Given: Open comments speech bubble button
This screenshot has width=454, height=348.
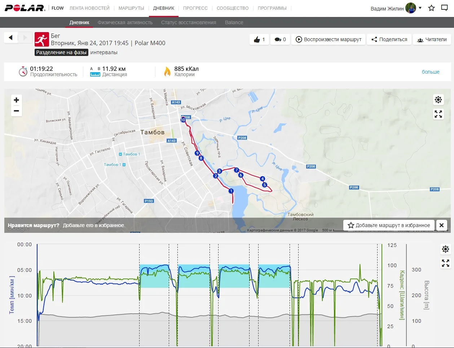Looking at the screenshot, I should (x=280, y=39).
